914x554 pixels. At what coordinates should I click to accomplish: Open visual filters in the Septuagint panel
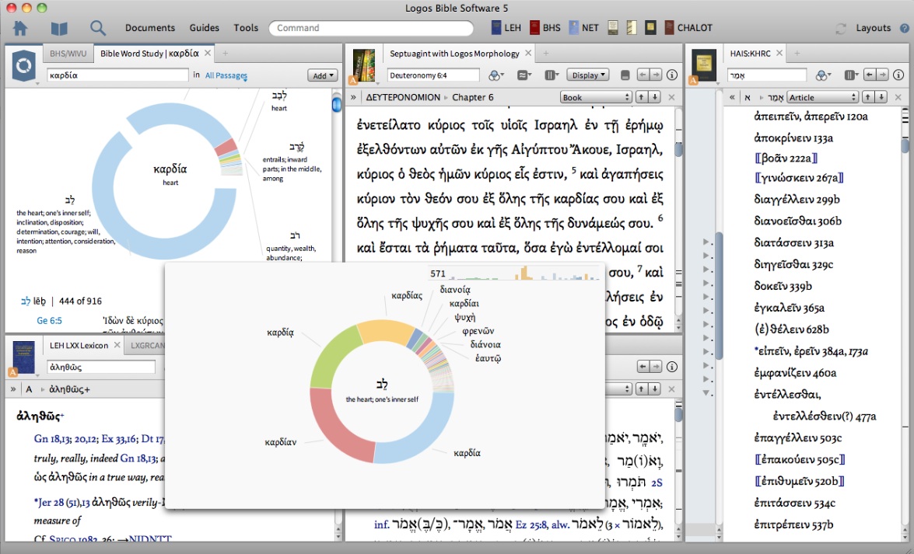coord(496,75)
